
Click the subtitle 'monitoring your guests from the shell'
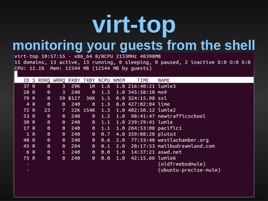[x=134, y=46]
